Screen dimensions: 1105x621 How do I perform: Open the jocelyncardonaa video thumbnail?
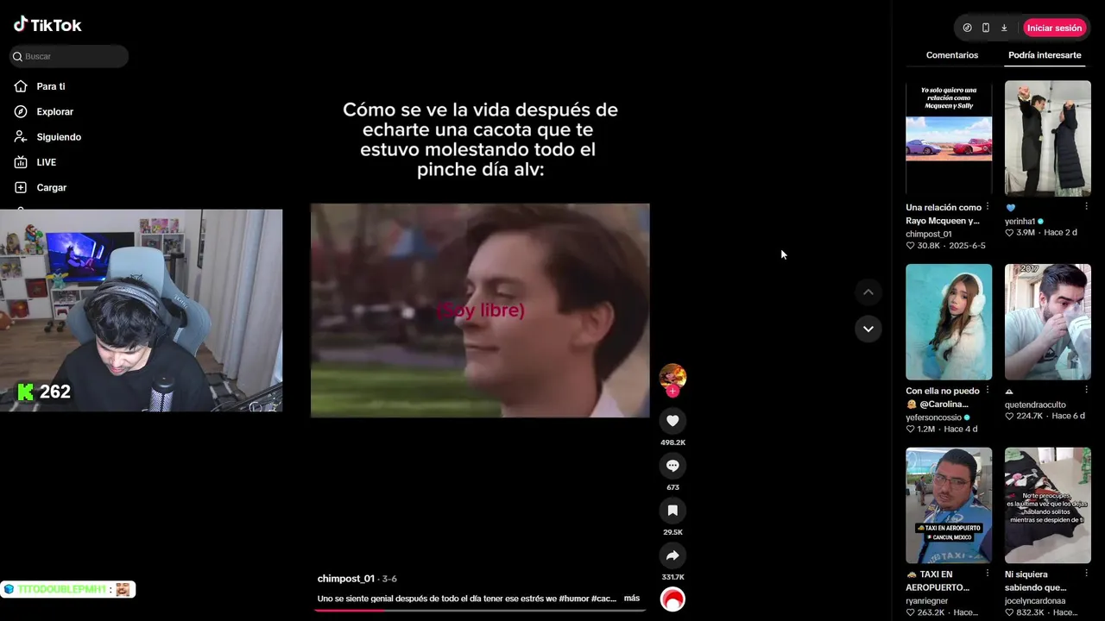click(1048, 505)
